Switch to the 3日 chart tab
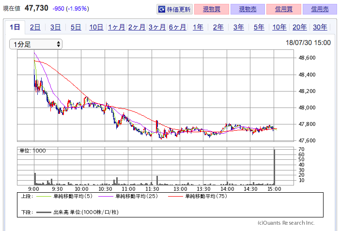340x231 pixels. click(x=56, y=27)
